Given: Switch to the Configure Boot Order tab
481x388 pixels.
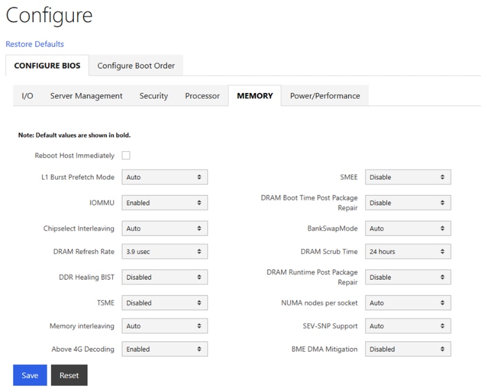Looking at the screenshot, I should point(136,66).
